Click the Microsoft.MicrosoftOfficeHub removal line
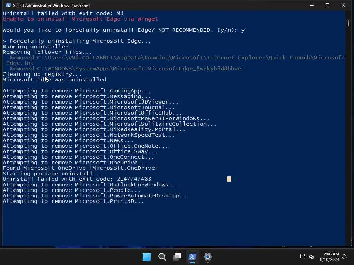 (92, 113)
